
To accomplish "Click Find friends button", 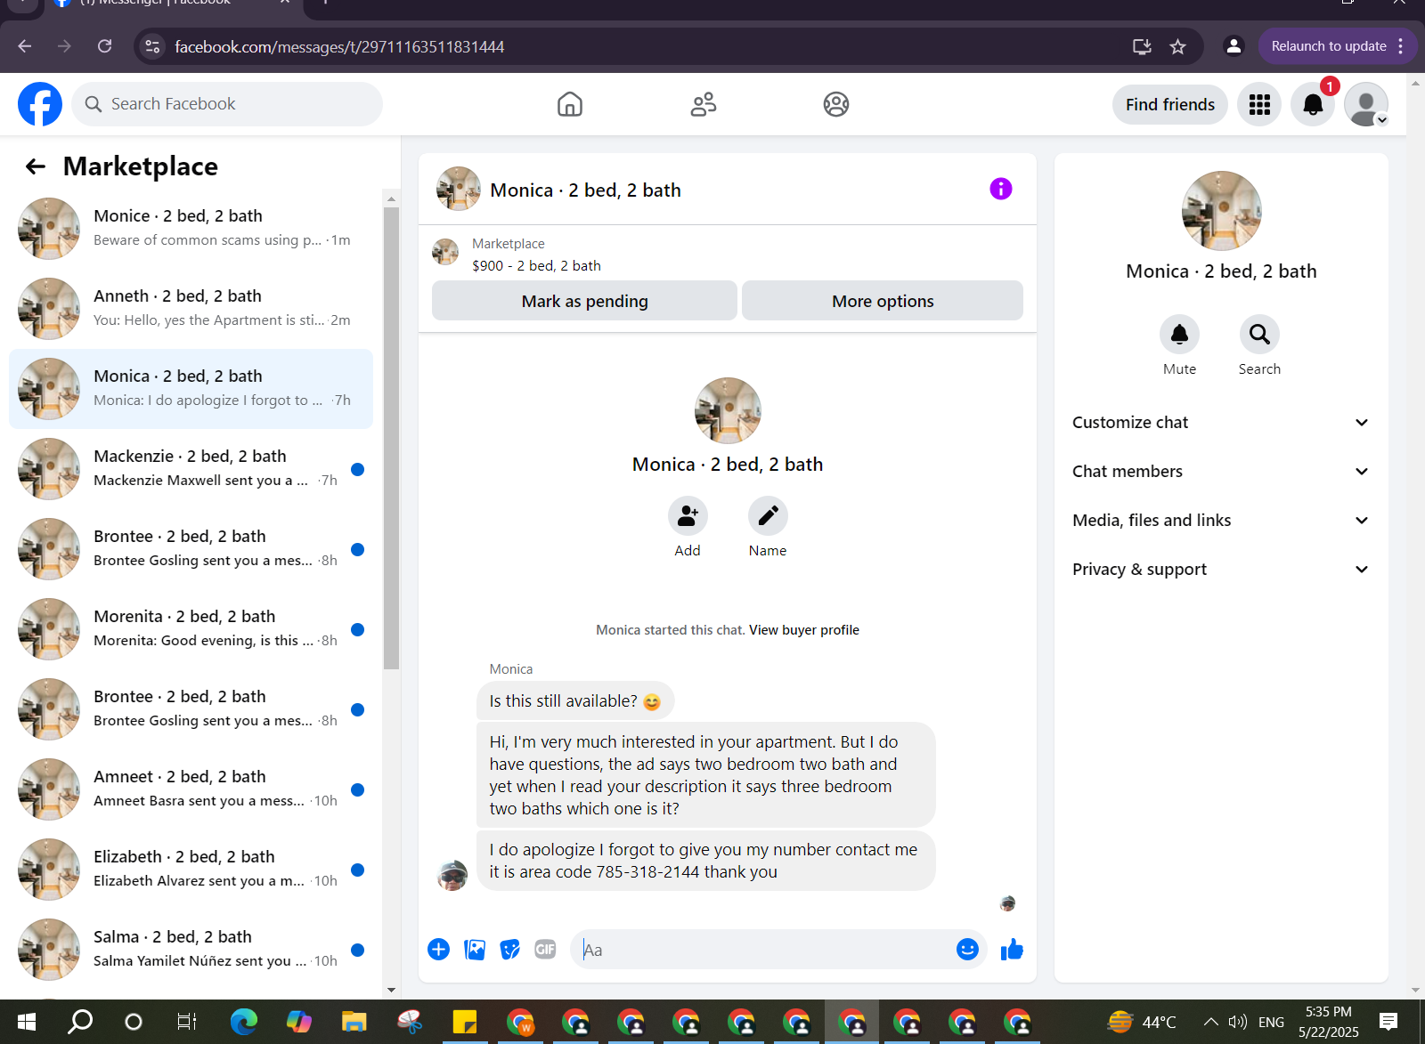I will point(1169,104).
